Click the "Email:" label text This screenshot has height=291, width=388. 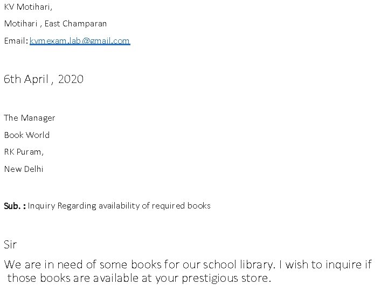click(16, 40)
